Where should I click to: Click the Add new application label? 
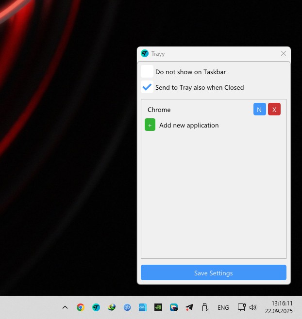tap(189, 125)
